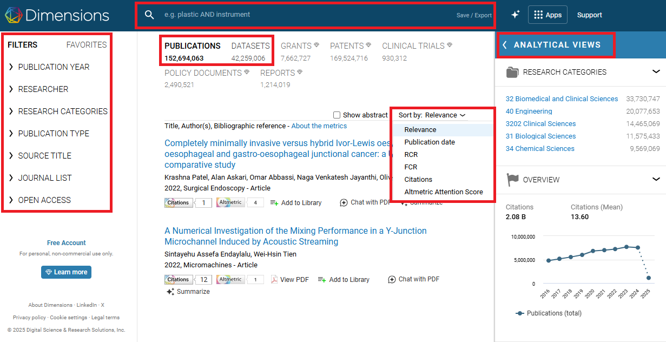Click the diamond icon beside Clinical Trials

coord(450,45)
